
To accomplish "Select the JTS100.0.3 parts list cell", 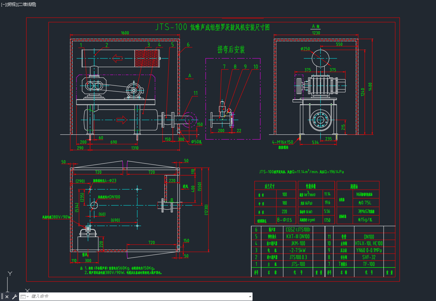I will point(298,257).
